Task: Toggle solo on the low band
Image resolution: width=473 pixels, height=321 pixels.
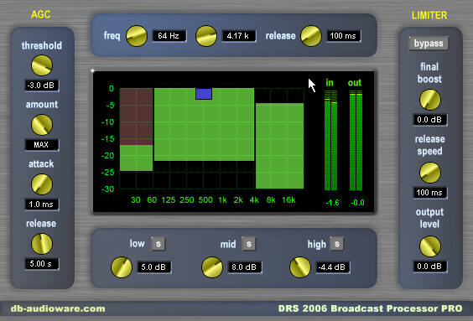Action: [158, 244]
